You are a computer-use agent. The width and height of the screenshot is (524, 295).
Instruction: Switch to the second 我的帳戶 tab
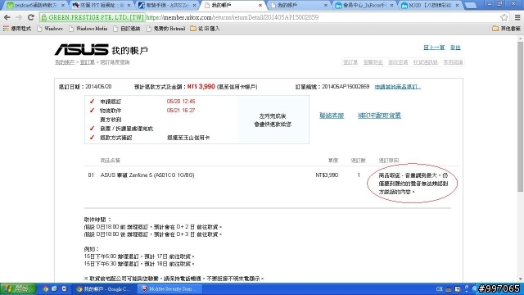pyautogui.click(x=300, y=6)
